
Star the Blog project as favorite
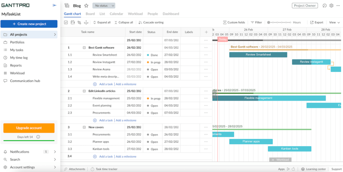pyautogui.click(x=86, y=6)
